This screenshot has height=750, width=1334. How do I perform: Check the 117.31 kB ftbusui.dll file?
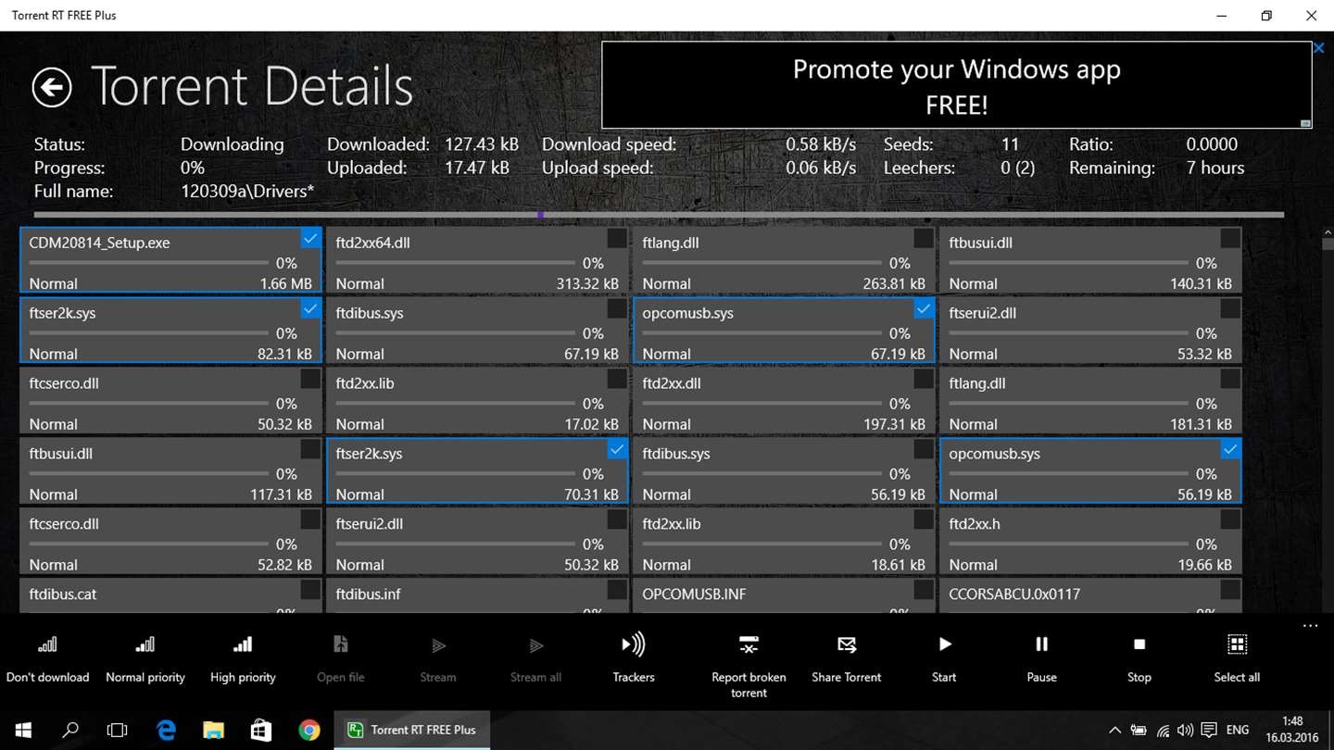pyautogui.click(x=310, y=450)
